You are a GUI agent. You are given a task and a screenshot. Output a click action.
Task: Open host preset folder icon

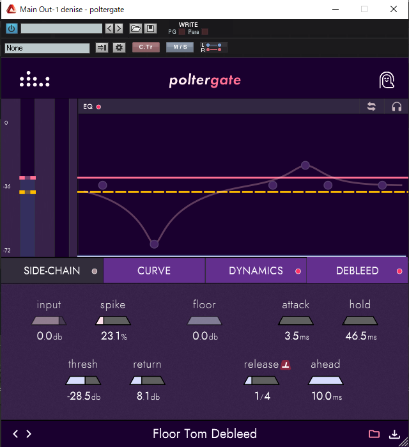tap(135, 29)
